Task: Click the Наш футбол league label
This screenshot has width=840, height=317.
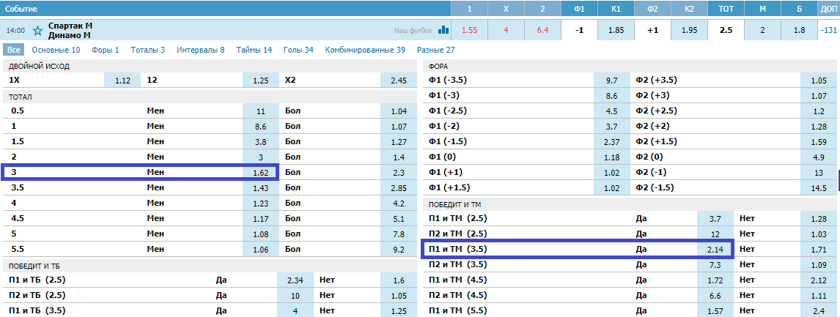Action: 413,31
